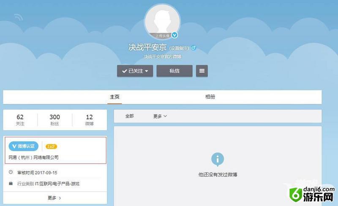Screen dimensions: 338x206
Task: Select company text 网易（杭州）网络有限公司
Action: pyautogui.click(x=34, y=158)
